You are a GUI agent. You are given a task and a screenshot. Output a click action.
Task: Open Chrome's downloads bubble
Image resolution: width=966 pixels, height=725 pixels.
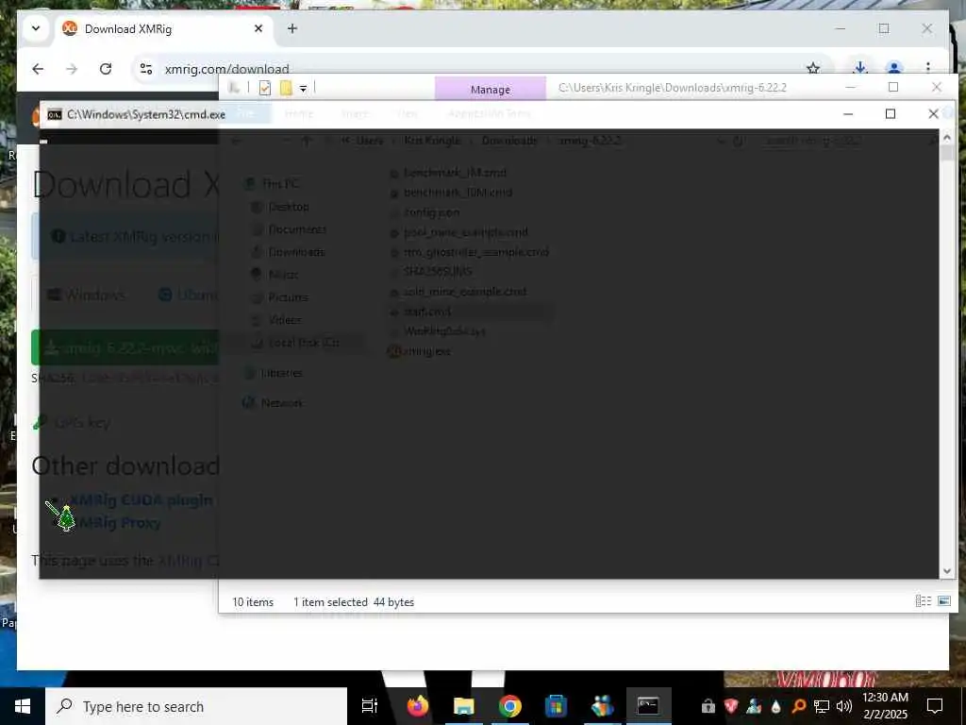pos(860,67)
